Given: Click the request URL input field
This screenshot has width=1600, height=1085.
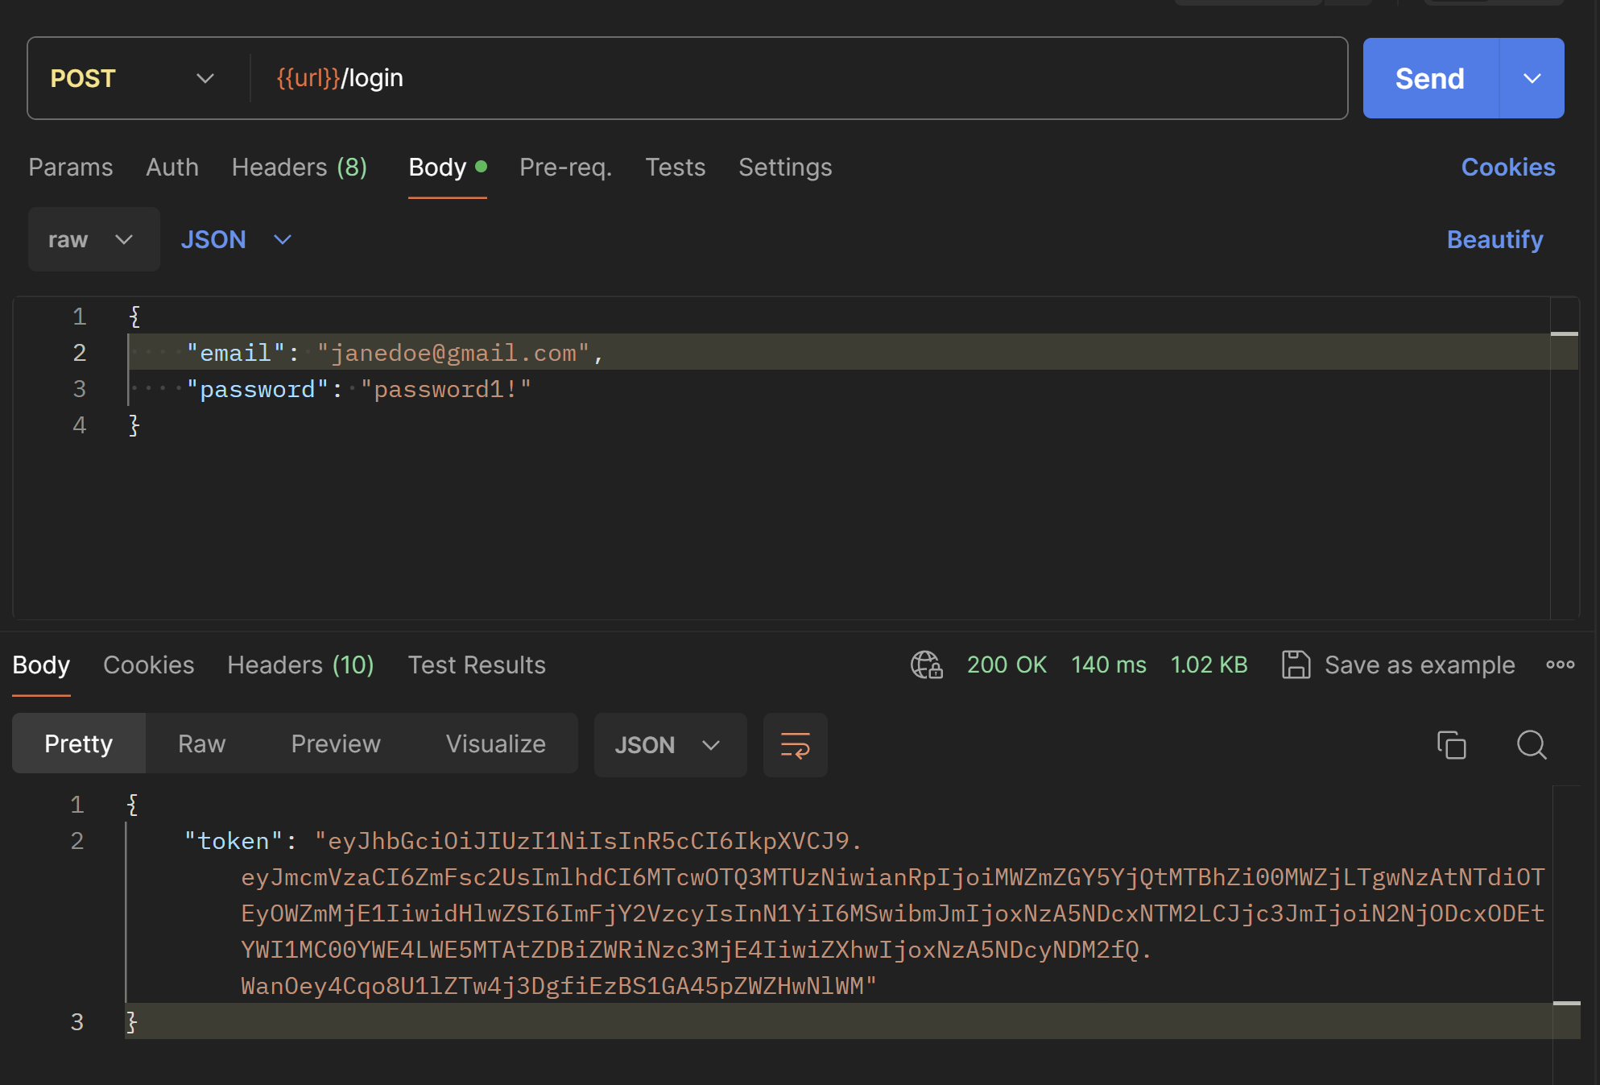Looking at the screenshot, I should 797,78.
